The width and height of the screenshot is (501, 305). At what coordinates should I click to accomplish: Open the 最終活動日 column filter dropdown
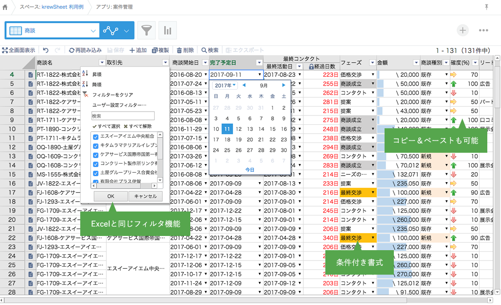(x=299, y=67)
